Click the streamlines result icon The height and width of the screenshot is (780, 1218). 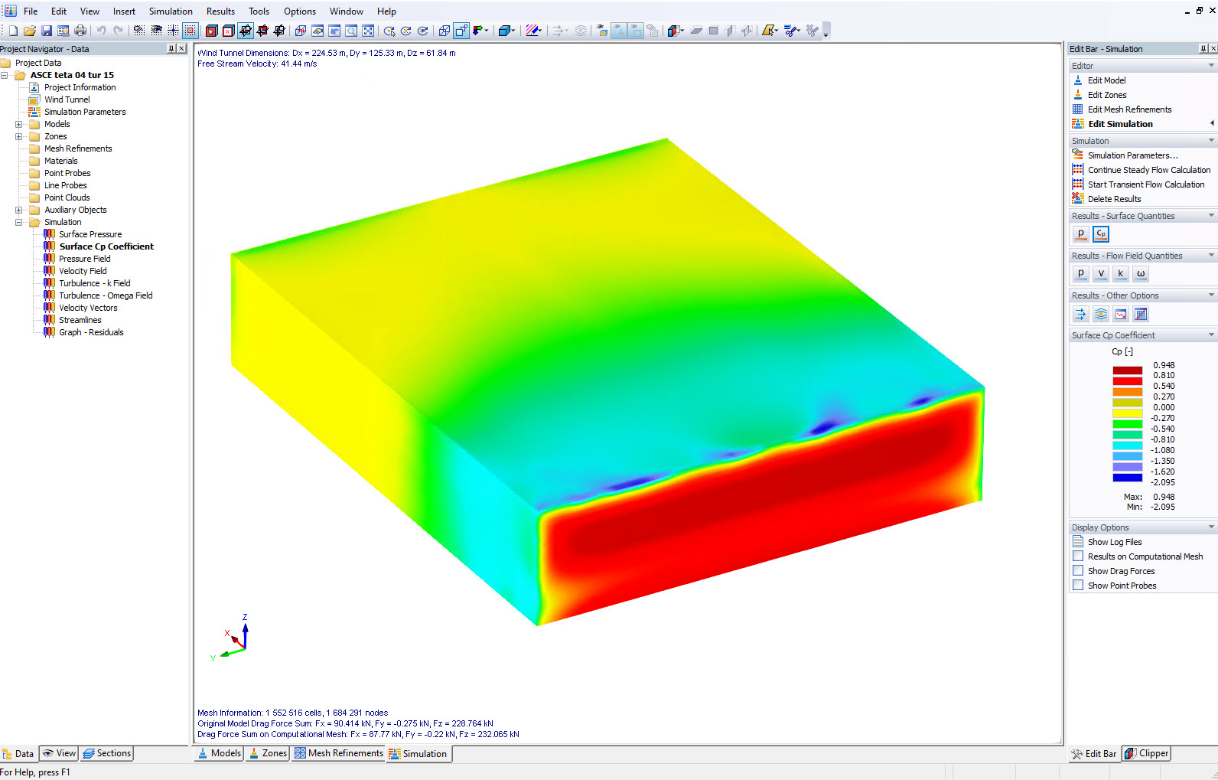(x=1101, y=314)
